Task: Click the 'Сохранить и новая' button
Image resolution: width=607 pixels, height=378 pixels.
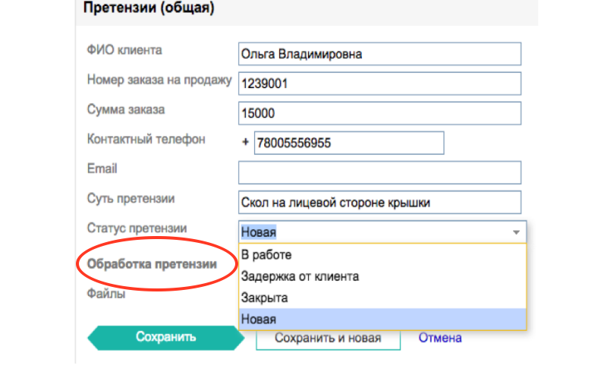Action: 328,338
